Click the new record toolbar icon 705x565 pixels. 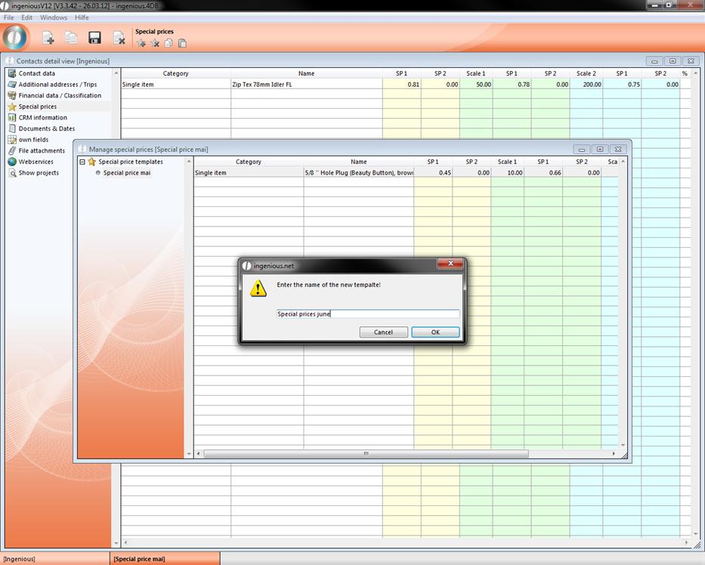[48, 38]
